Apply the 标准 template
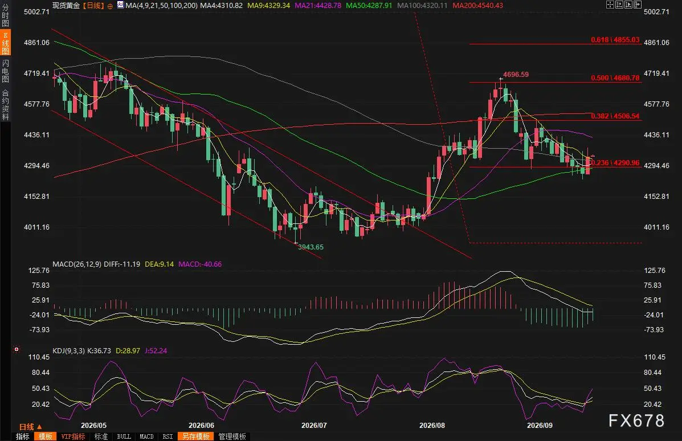 click(x=101, y=436)
